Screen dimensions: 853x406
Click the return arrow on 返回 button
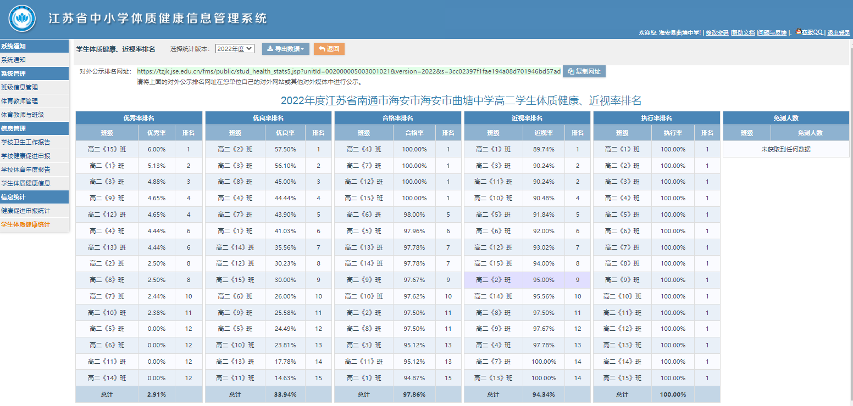click(x=322, y=49)
